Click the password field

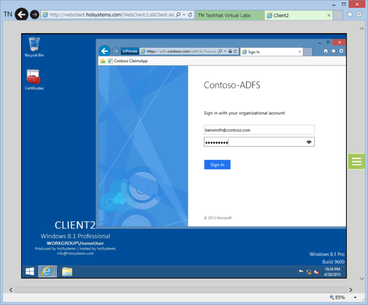coord(259,142)
